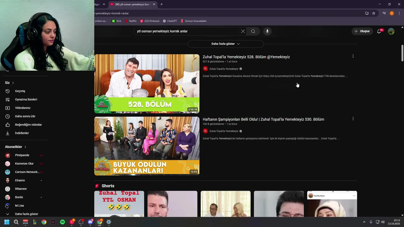Open the clock and date panel
404x227 pixels.
tap(394, 222)
